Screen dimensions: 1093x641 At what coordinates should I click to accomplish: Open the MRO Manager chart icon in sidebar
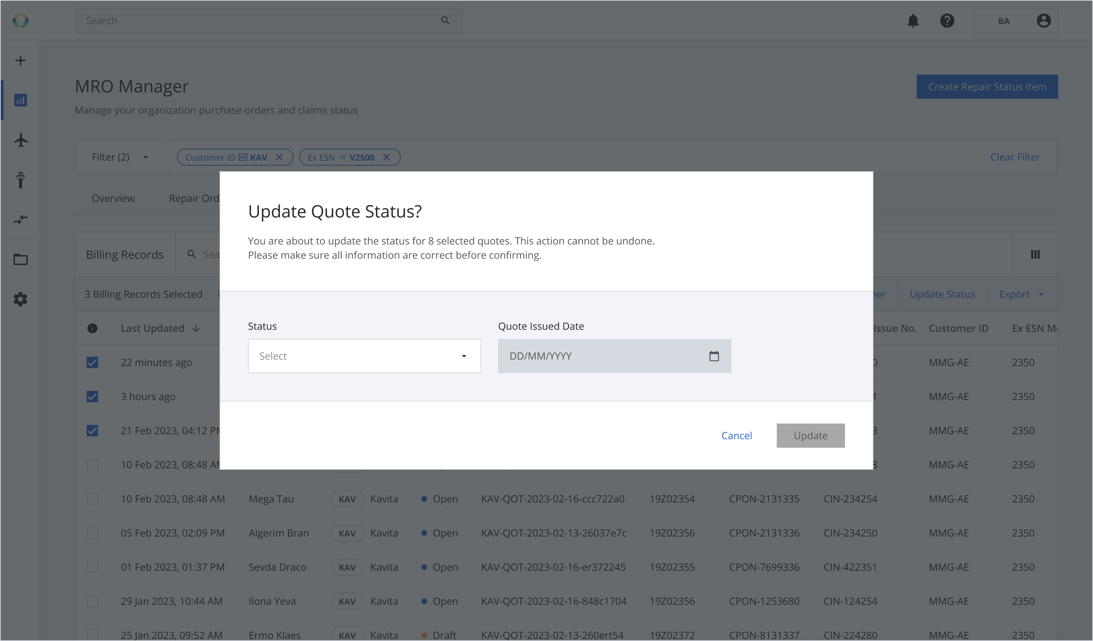coord(20,100)
